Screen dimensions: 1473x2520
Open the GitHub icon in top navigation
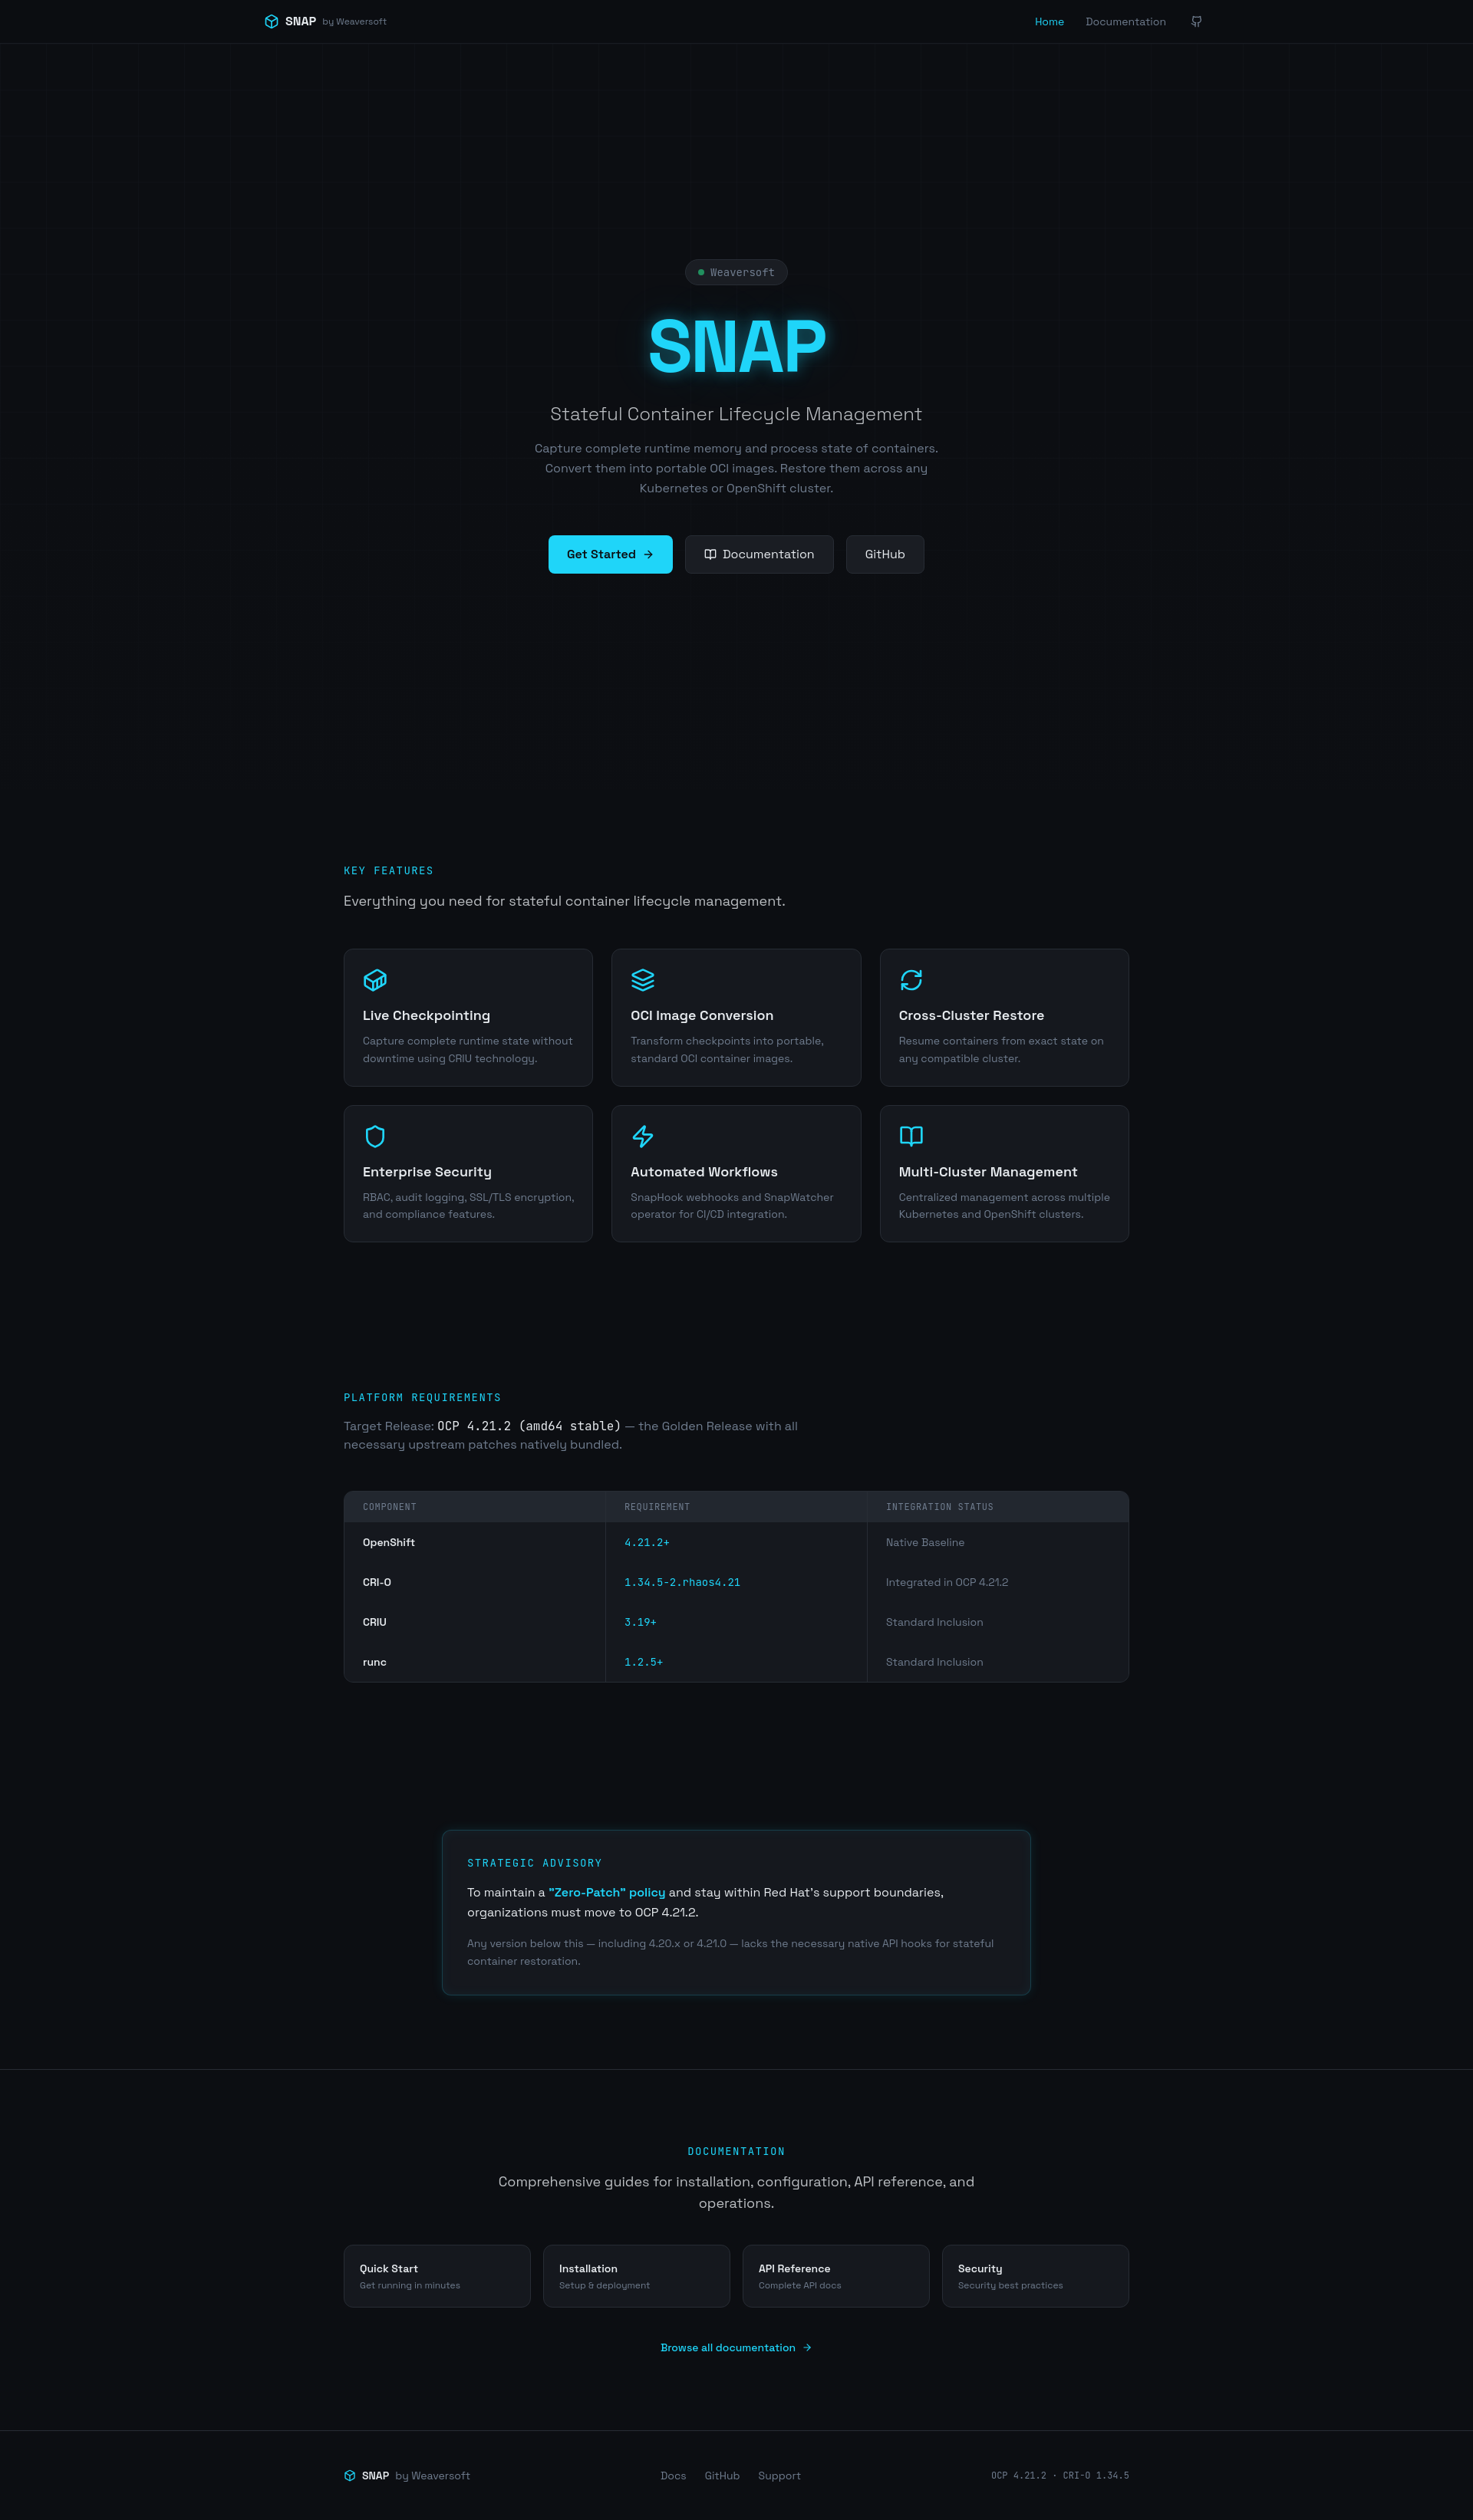tap(1196, 21)
